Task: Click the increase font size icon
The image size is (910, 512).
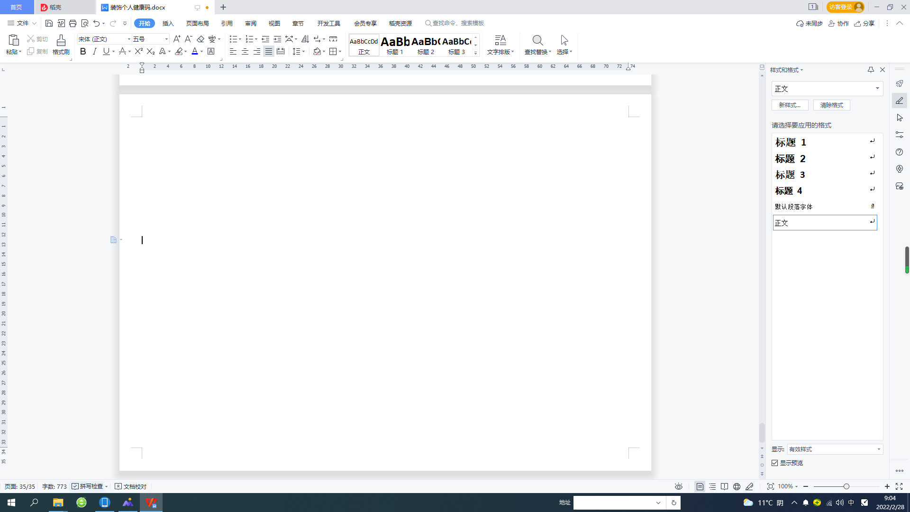Action: (x=177, y=39)
